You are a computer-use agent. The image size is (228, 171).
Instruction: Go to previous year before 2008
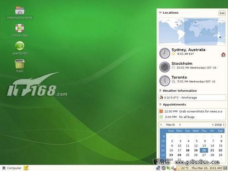[212, 124]
